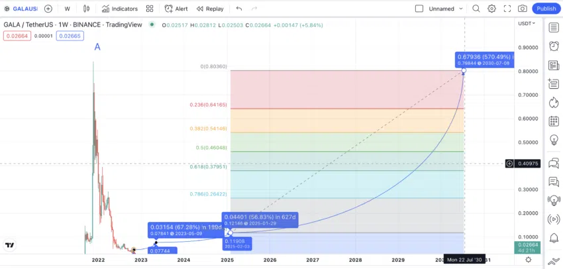The image size is (563, 269).
Task: Open the News panel icon
Action: click(x=554, y=65)
